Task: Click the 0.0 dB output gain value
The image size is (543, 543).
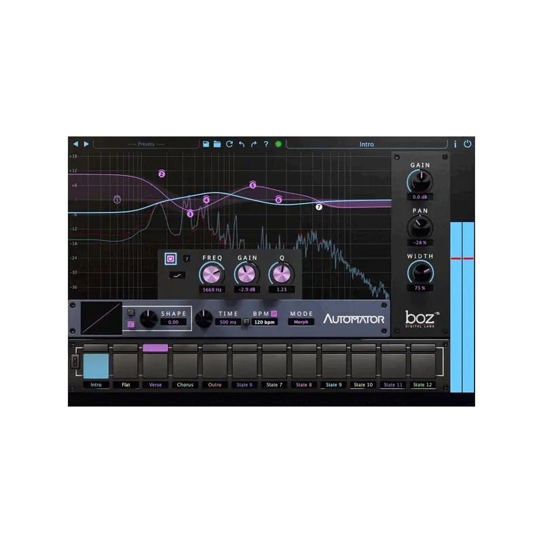Action: coord(420,197)
